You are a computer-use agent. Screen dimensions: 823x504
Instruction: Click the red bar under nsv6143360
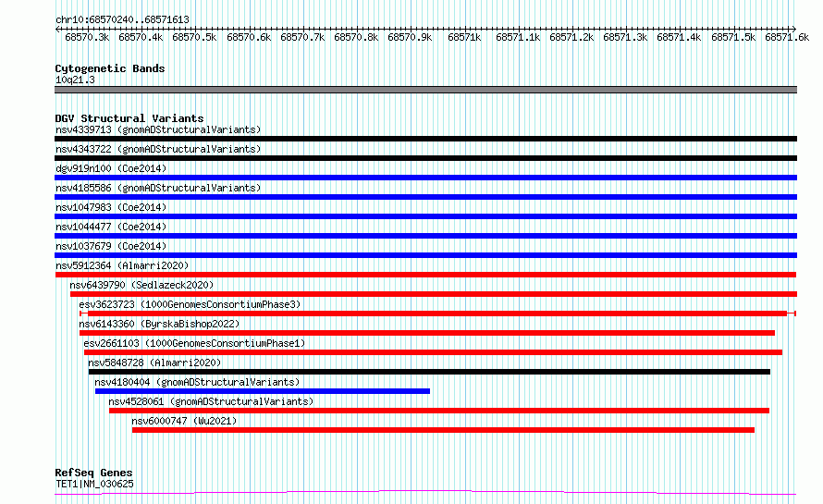coord(427,333)
